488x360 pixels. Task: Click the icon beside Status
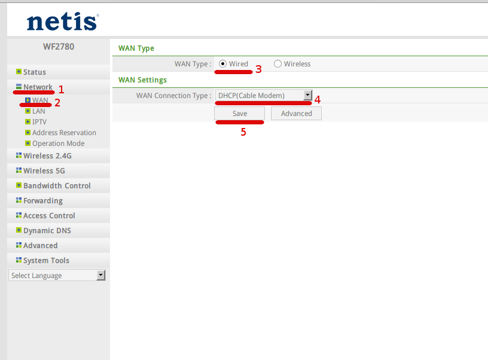[x=19, y=72]
